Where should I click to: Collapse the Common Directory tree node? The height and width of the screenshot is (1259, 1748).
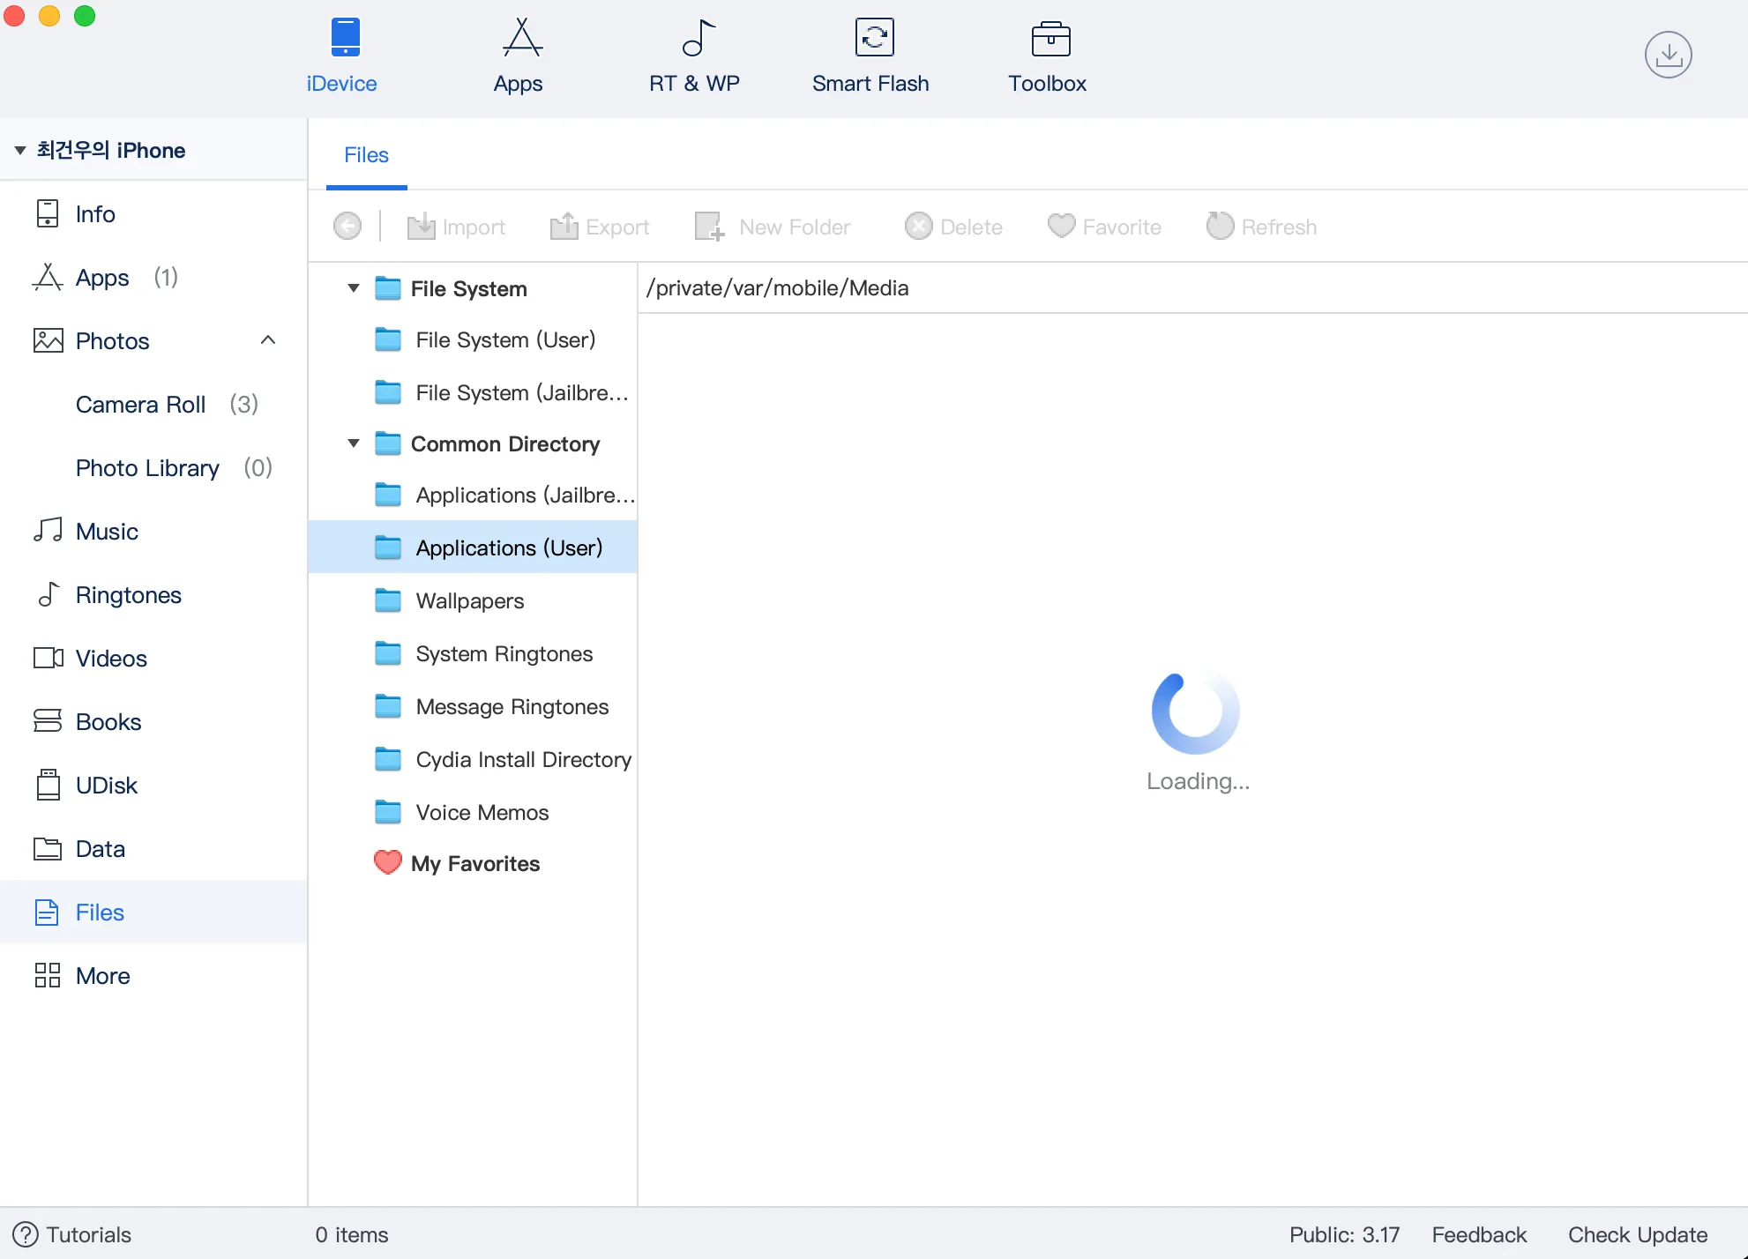[x=354, y=443]
